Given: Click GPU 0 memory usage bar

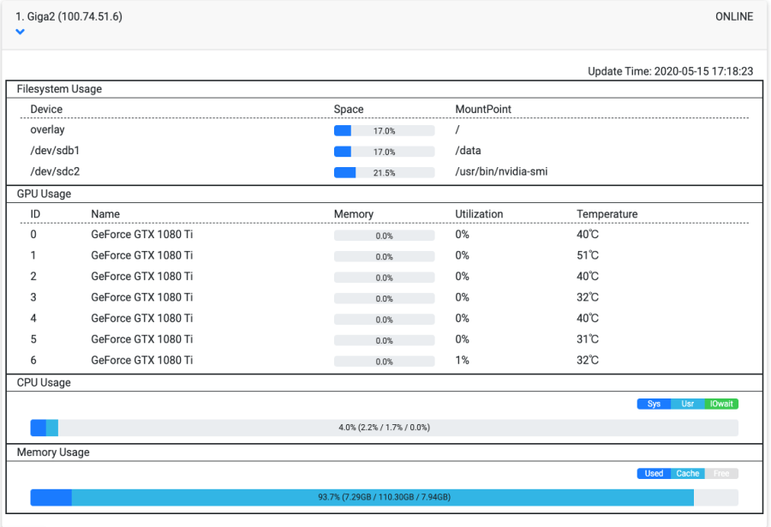Looking at the screenshot, I should [384, 236].
